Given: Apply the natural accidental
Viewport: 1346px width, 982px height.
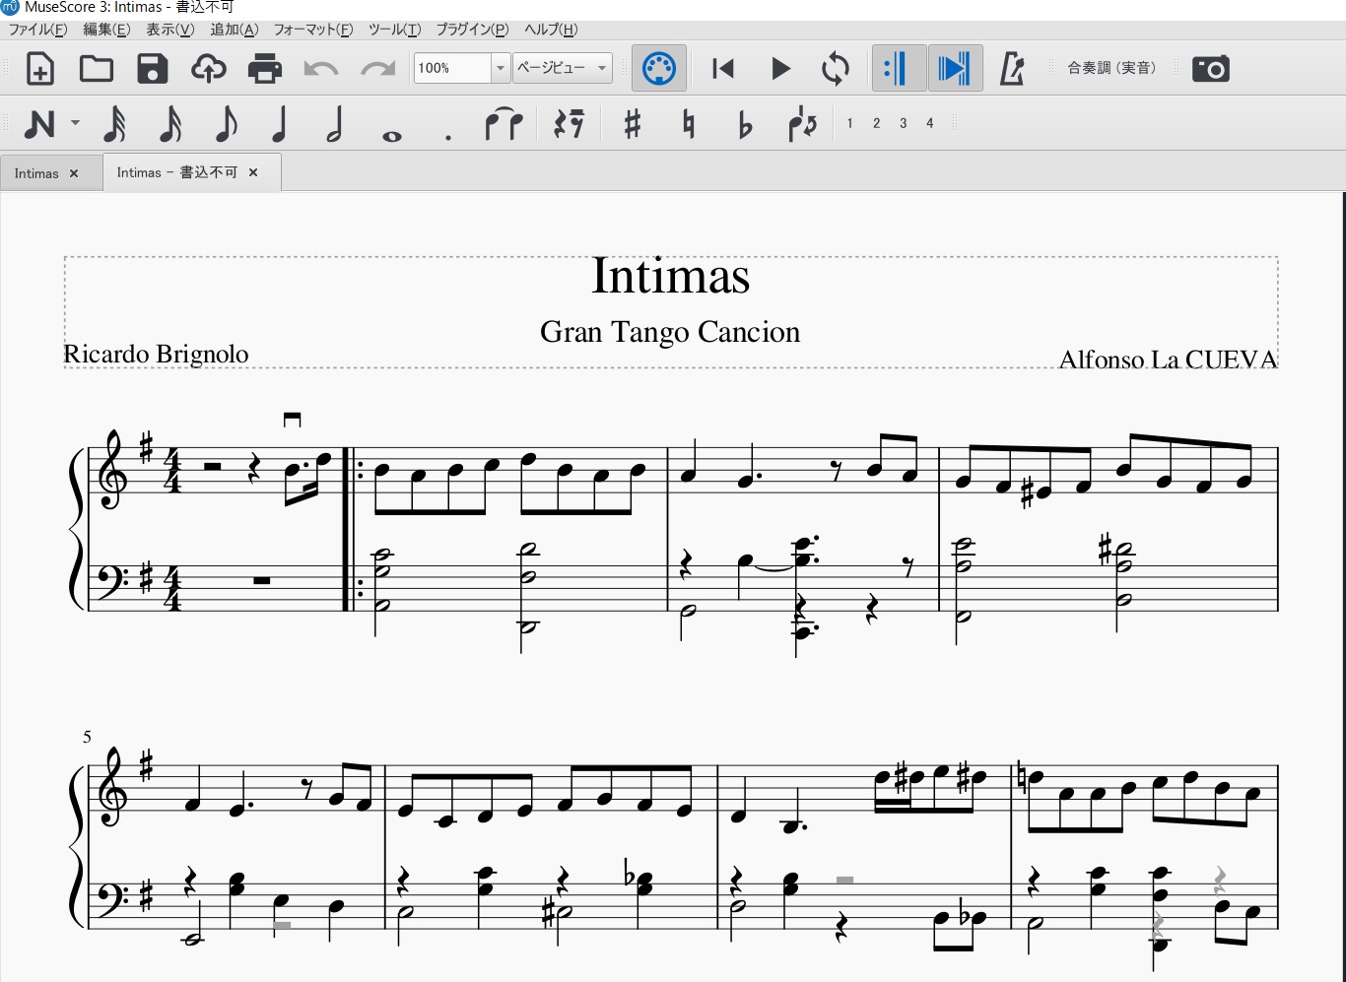Looking at the screenshot, I should click(689, 124).
